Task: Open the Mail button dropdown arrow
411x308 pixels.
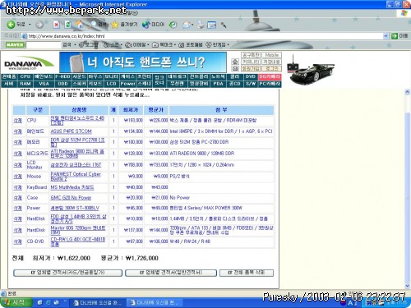Action: coord(192,25)
